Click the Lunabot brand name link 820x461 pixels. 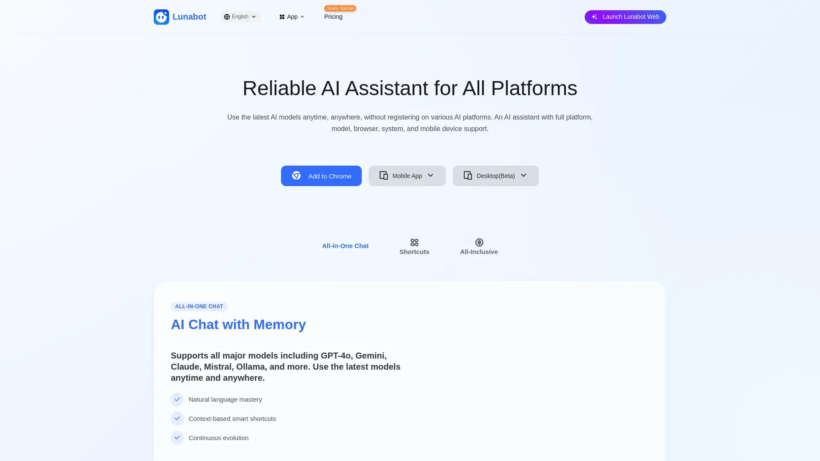[x=189, y=17]
